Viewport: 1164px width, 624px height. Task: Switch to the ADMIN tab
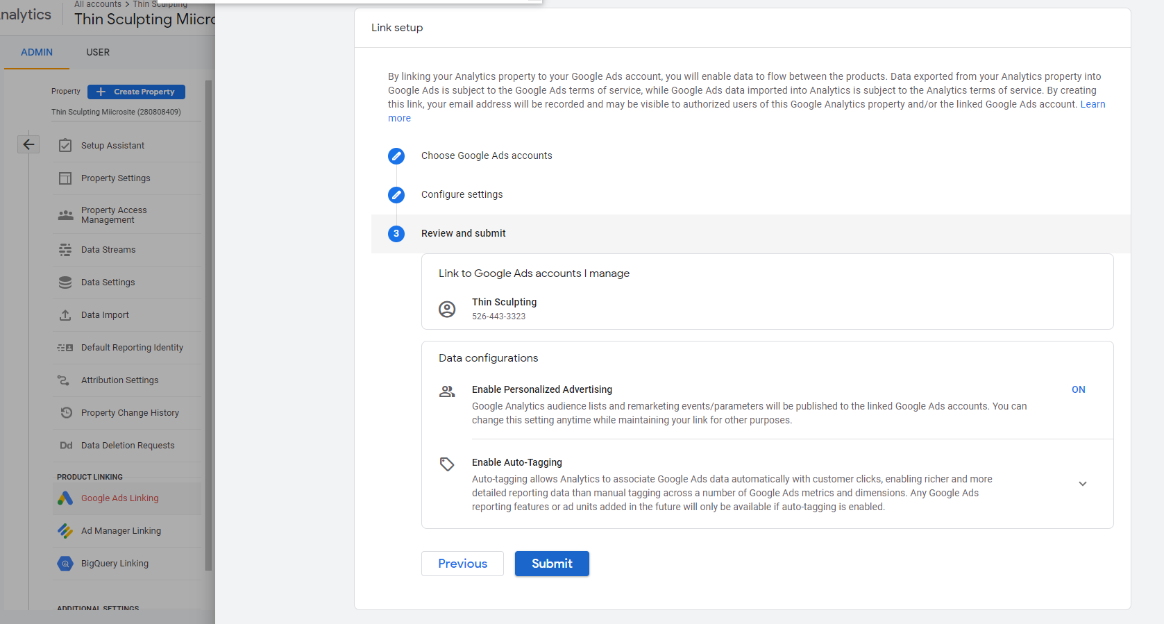(x=37, y=52)
